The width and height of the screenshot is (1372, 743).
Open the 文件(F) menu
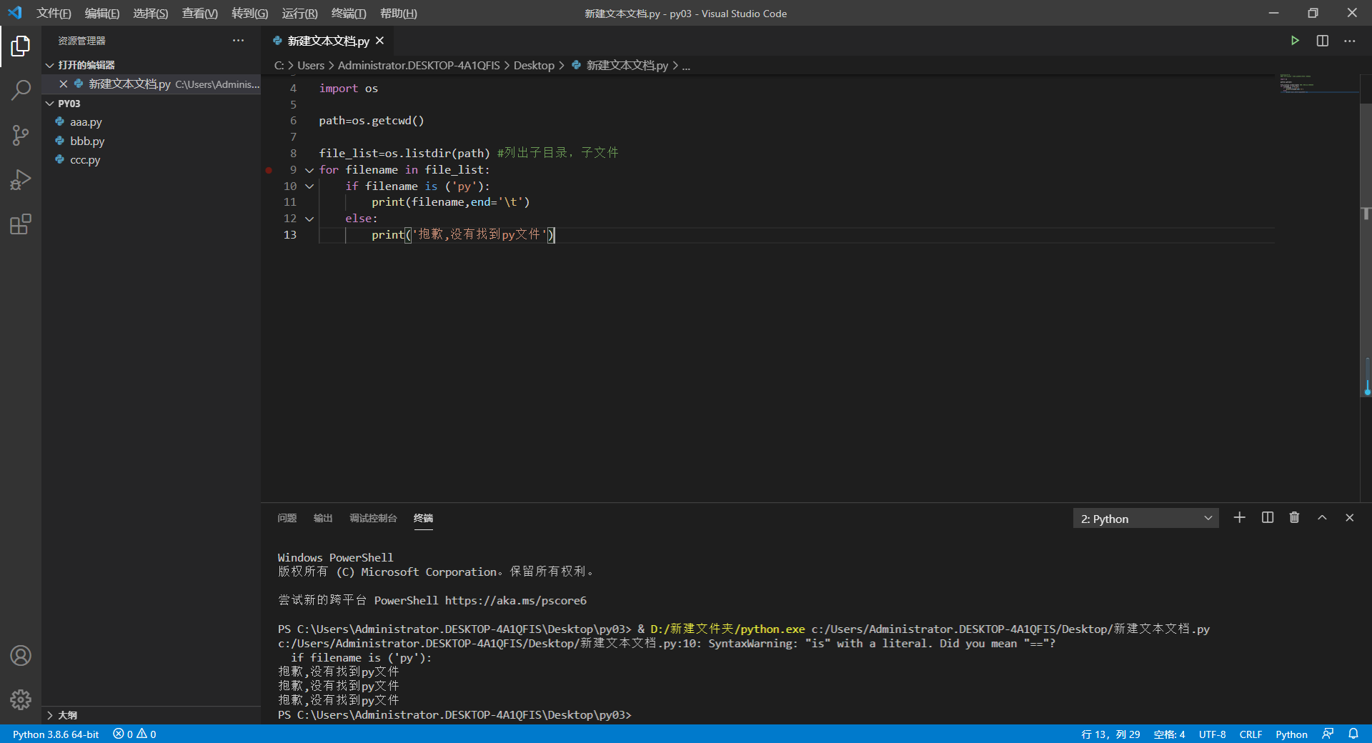click(x=54, y=13)
